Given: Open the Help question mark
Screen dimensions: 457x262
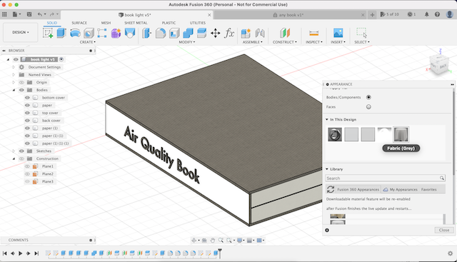Looking at the screenshot, I should tap(437, 14).
